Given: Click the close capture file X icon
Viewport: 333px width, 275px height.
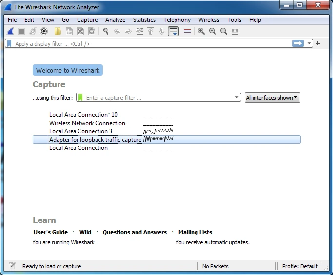Looking at the screenshot, I should pos(80,31).
